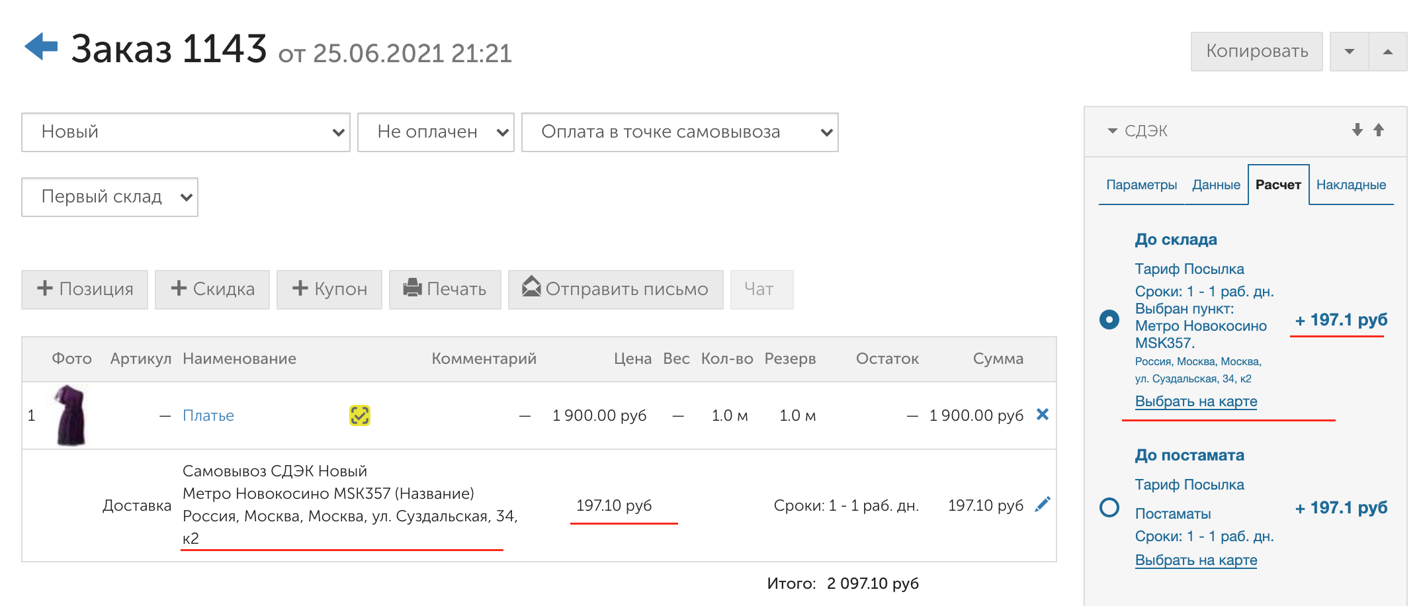This screenshot has height=606, width=1421.
Task: Click the Печать printer button
Action: 445,289
